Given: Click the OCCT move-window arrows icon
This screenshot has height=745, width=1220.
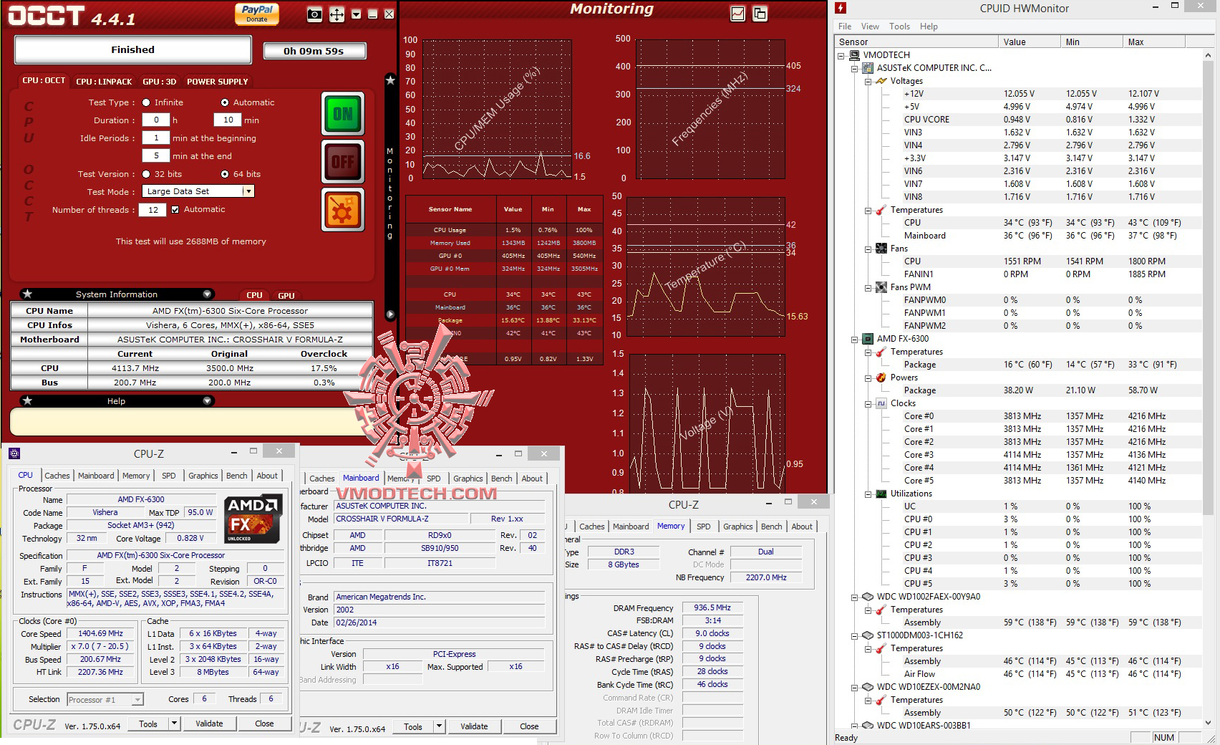Looking at the screenshot, I should tap(337, 14).
